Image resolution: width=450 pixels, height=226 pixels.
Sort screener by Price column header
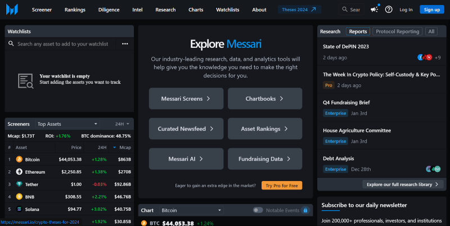coord(76,147)
